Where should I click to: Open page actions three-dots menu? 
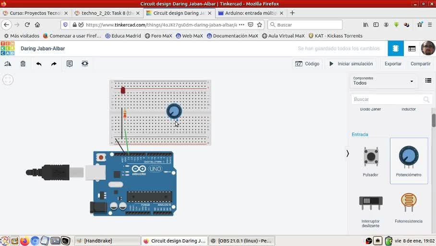242,25
